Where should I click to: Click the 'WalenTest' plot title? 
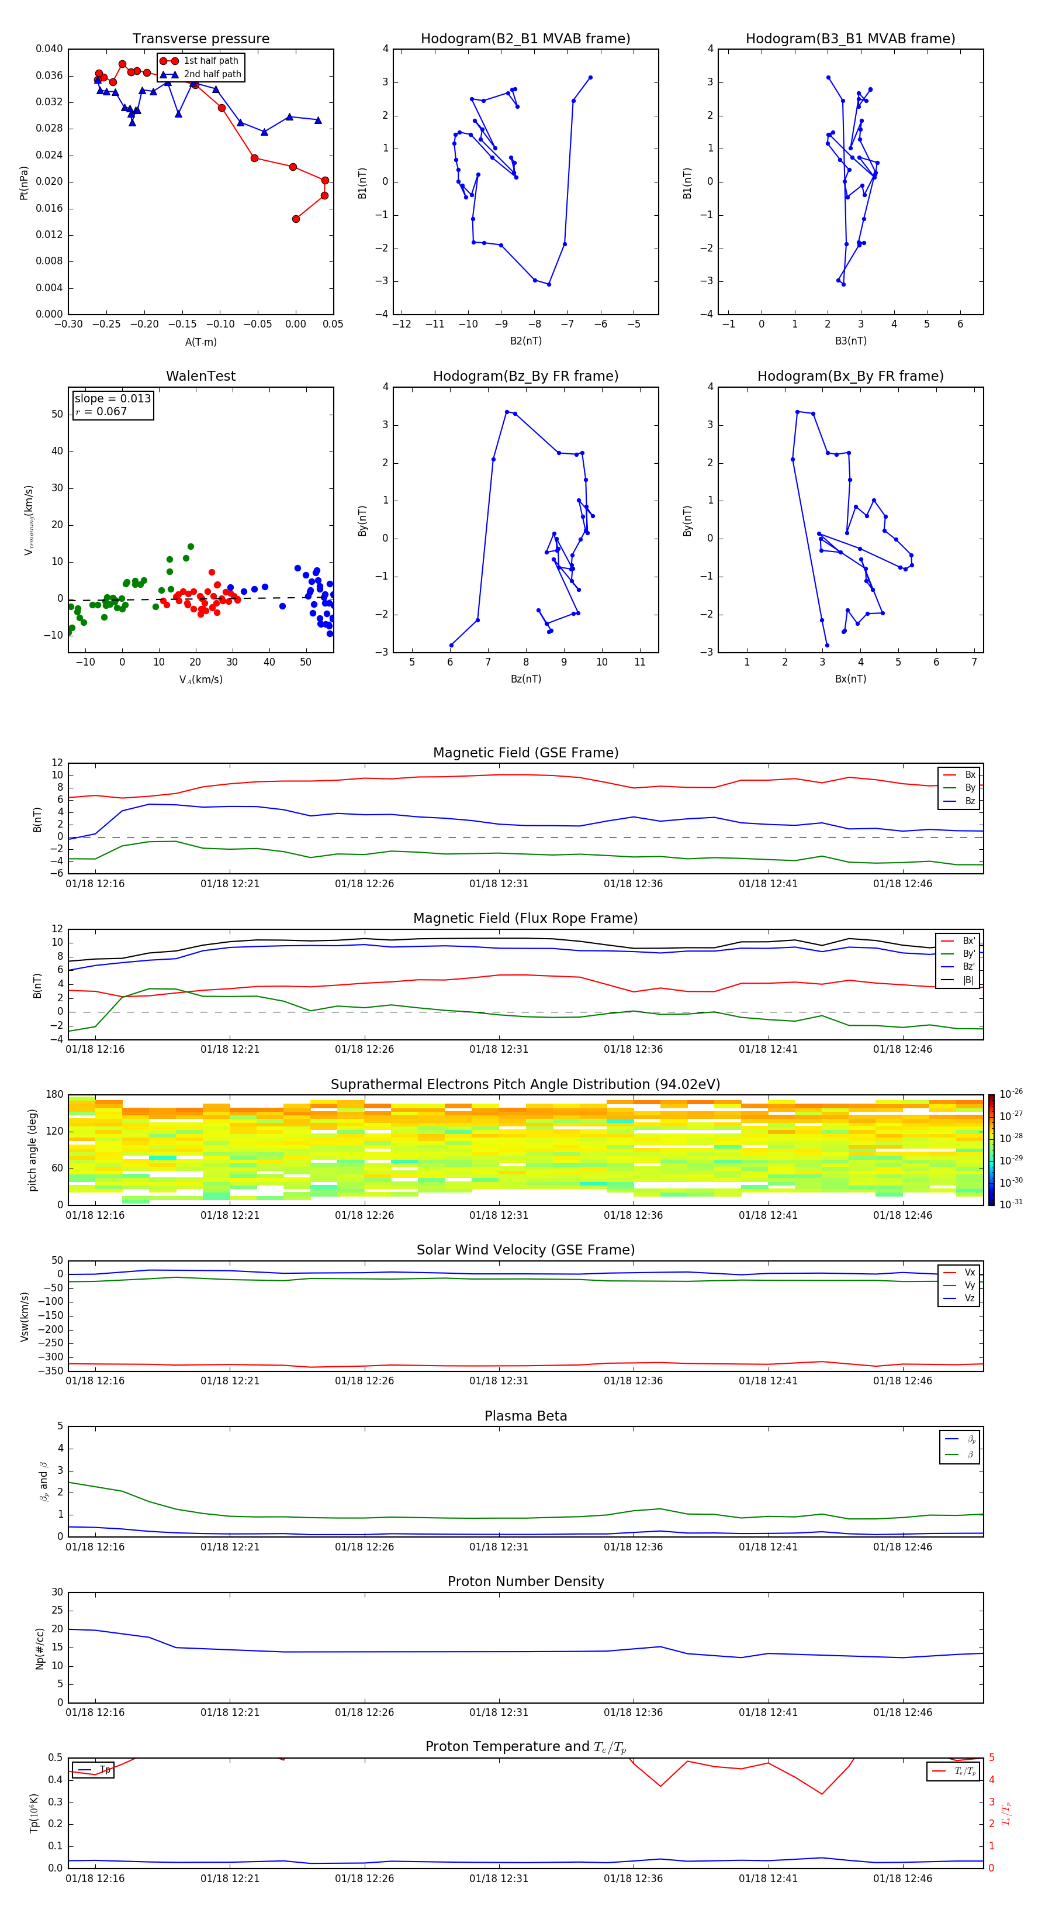[200, 376]
